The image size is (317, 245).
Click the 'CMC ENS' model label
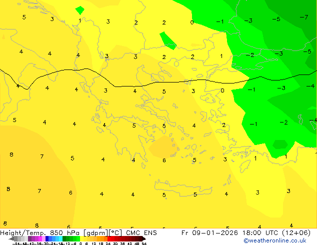(141, 233)
